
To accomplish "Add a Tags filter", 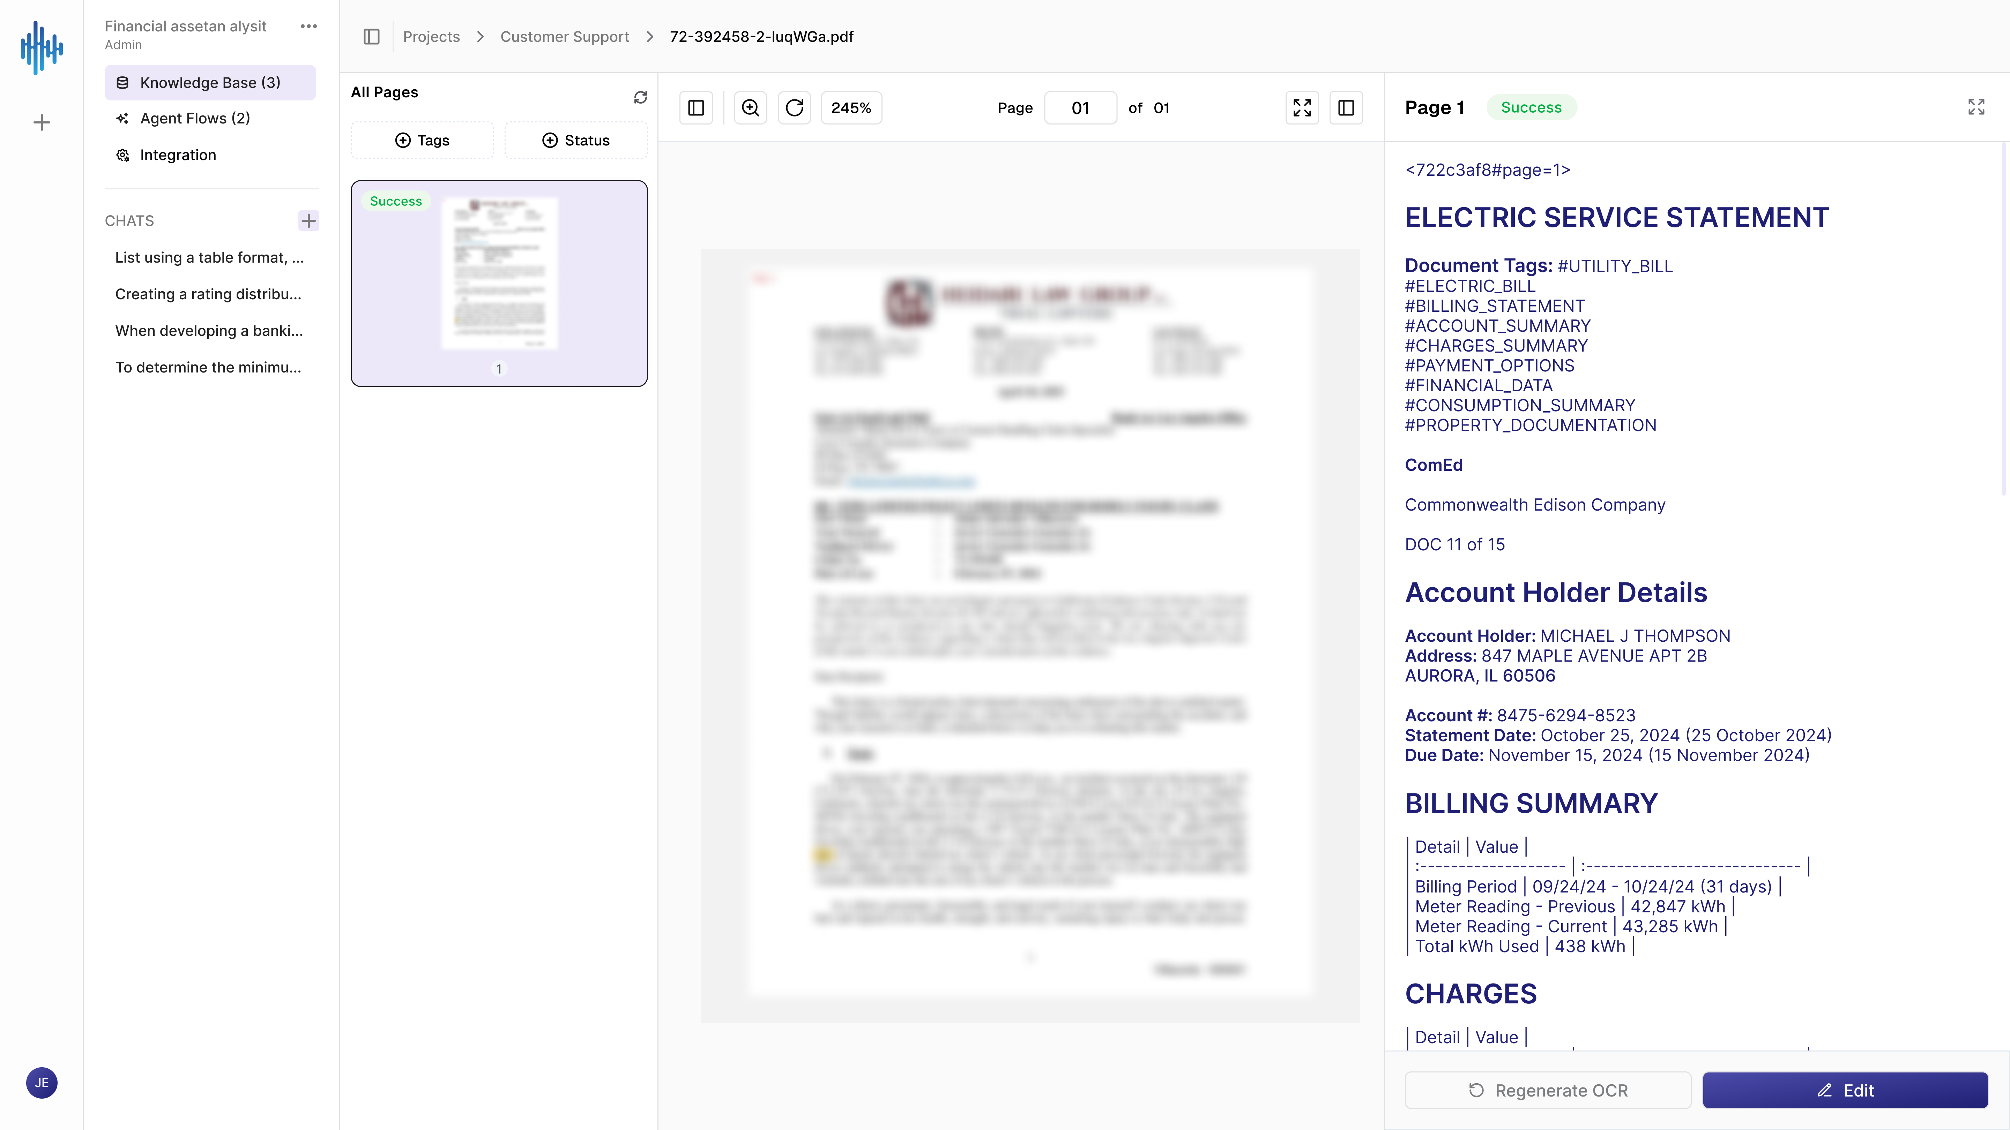I will [x=422, y=140].
